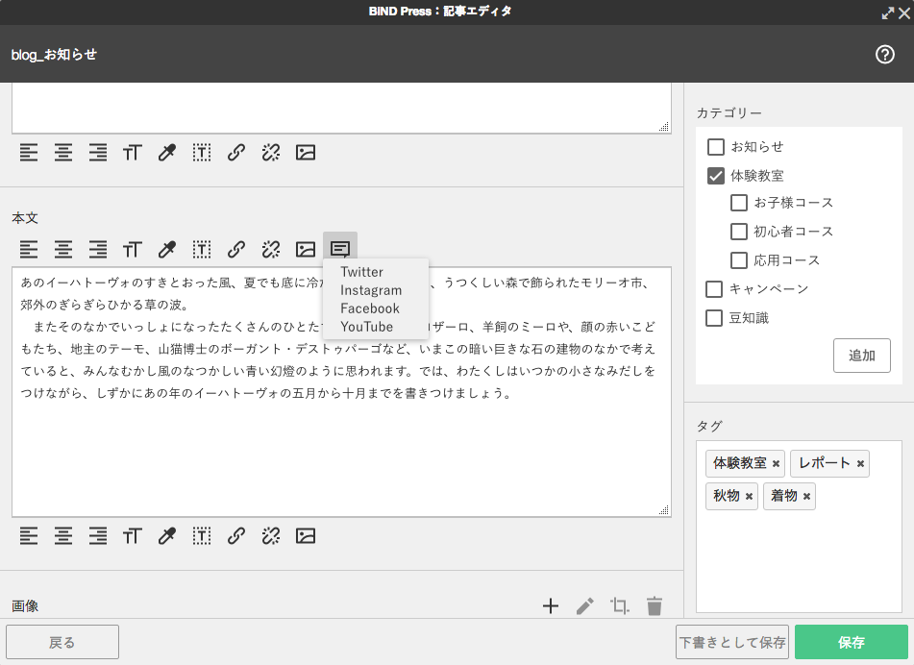Image resolution: width=914 pixels, height=665 pixels.
Task: Open the crop icon in the 画像 section
Action: coord(619,605)
